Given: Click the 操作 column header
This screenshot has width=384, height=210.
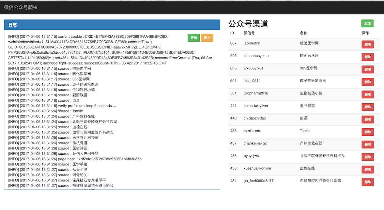Looking at the screenshot, I should click(365, 33).
